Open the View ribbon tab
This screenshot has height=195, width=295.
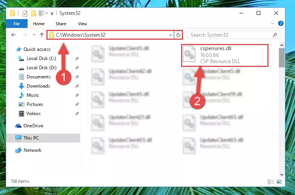click(x=82, y=24)
